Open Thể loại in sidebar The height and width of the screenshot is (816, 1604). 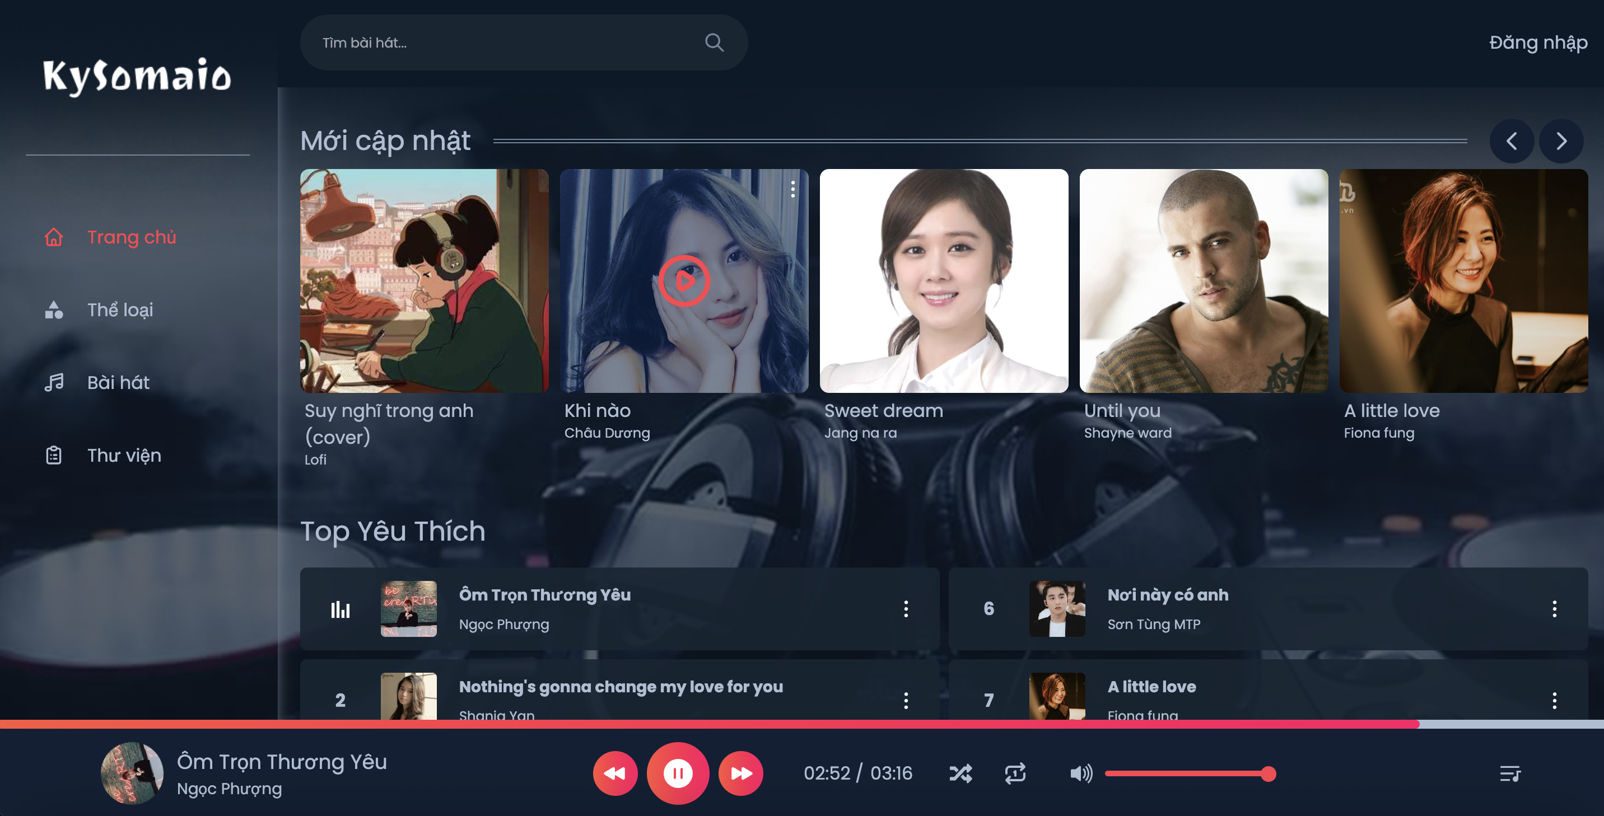click(x=119, y=309)
